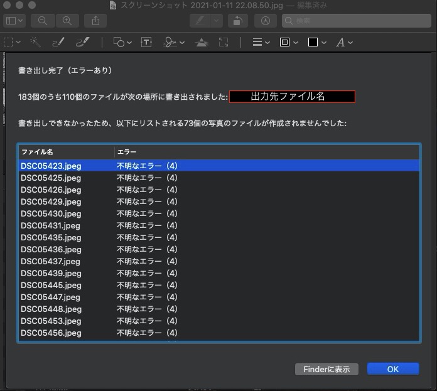The image size is (437, 391).
Task: Select the Draw brush tool
Action: (82, 42)
